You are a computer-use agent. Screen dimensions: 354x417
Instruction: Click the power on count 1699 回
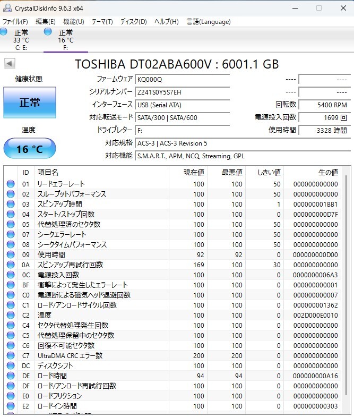pyautogui.click(x=324, y=117)
